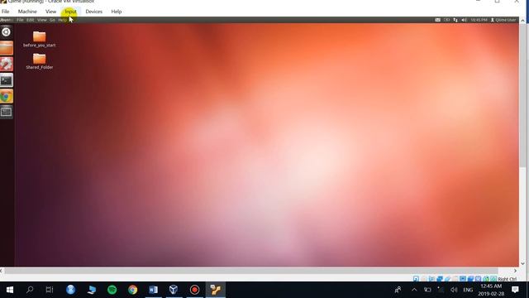Open the Ubuntu mail indicator envelope

click(437, 20)
